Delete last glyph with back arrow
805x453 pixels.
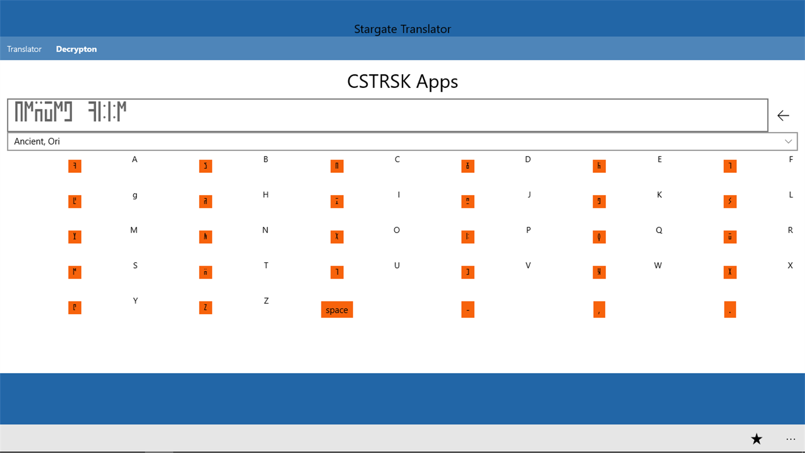pos(783,115)
